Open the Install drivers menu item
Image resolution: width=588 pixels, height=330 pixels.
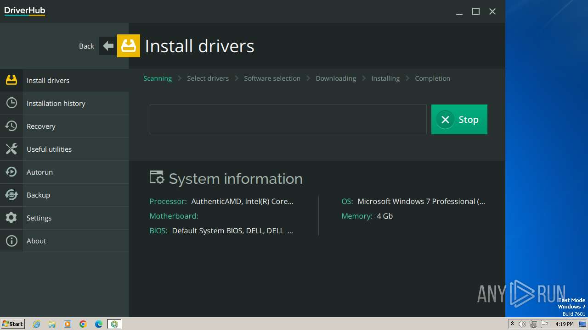point(64,80)
